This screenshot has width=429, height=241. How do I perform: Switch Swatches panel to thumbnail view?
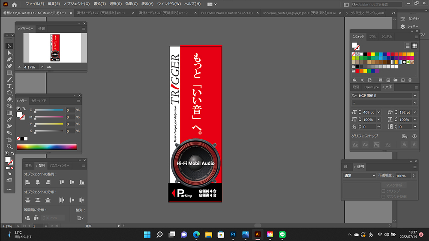pyautogui.click(x=415, y=46)
